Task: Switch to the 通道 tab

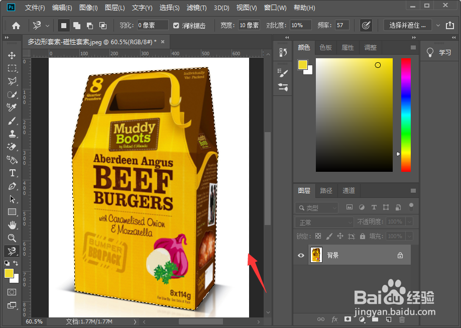Action: pyautogui.click(x=349, y=191)
